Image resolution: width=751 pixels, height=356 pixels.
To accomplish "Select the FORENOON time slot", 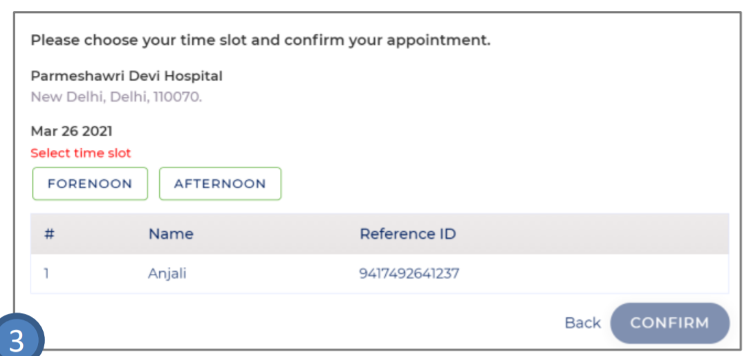I will tap(90, 184).
